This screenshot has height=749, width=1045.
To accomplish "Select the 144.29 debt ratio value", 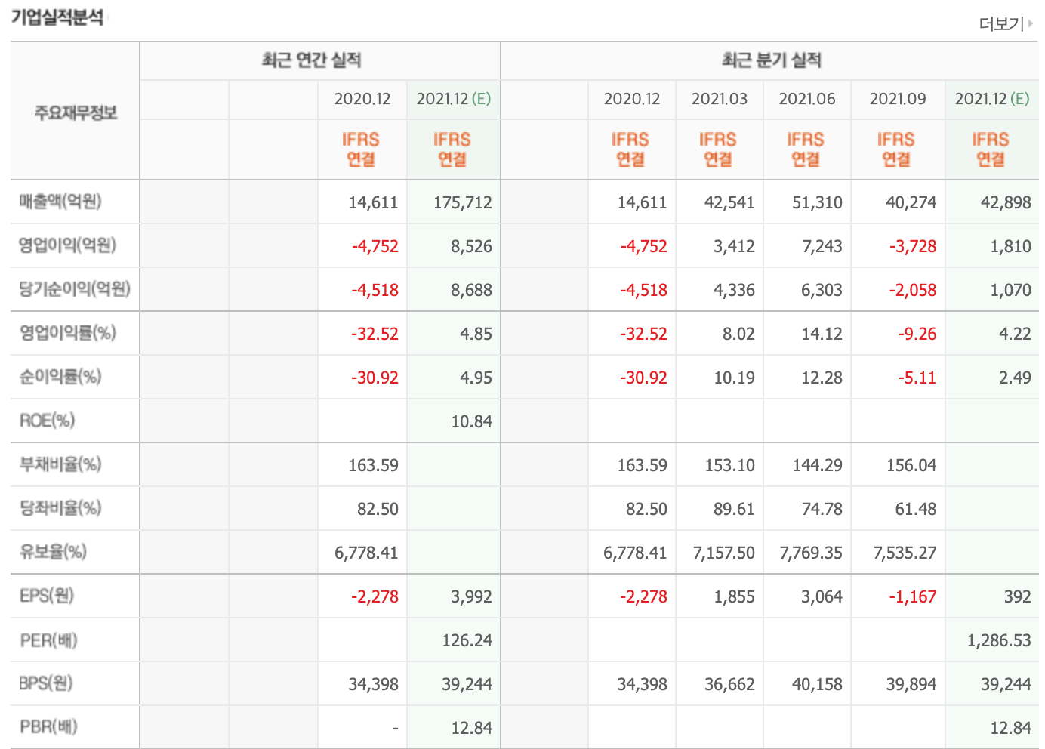I will (x=817, y=465).
